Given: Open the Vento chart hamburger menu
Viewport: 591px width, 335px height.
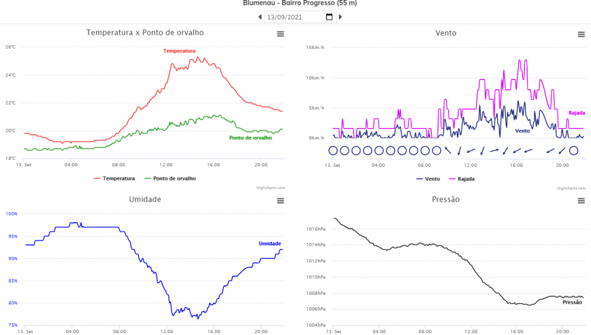Looking at the screenshot, I should (x=581, y=34).
